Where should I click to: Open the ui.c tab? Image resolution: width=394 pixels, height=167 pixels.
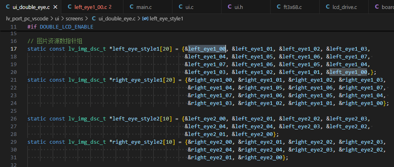click(x=190, y=7)
